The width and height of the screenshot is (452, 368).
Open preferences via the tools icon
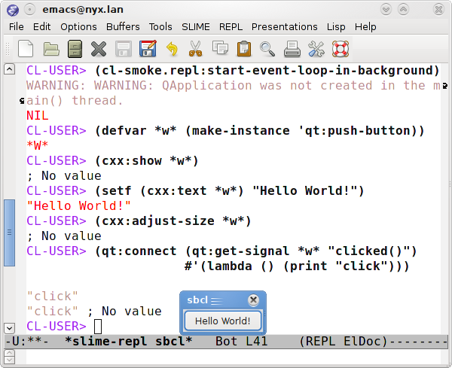click(x=316, y=50)
